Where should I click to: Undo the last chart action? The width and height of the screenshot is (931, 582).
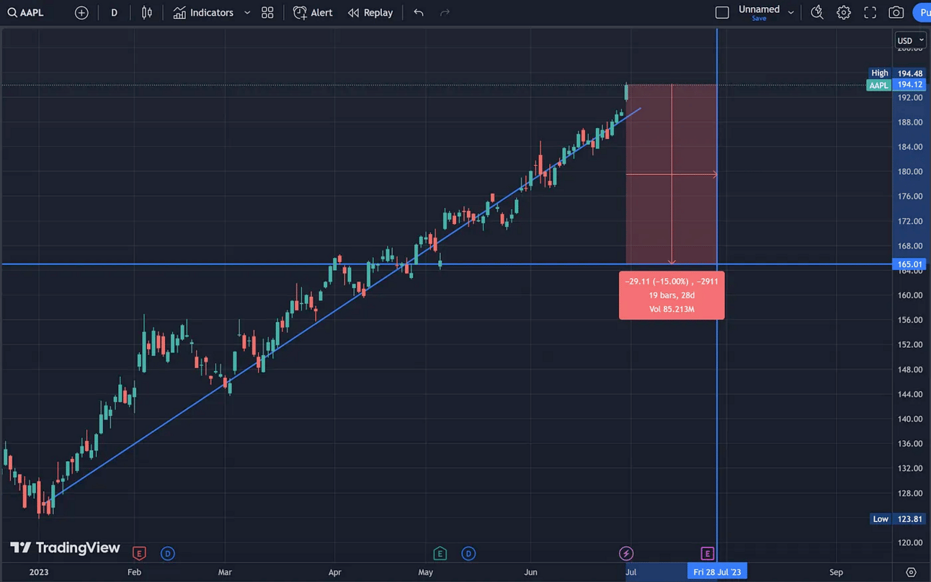pyautogui.click(x=419, y=13)
